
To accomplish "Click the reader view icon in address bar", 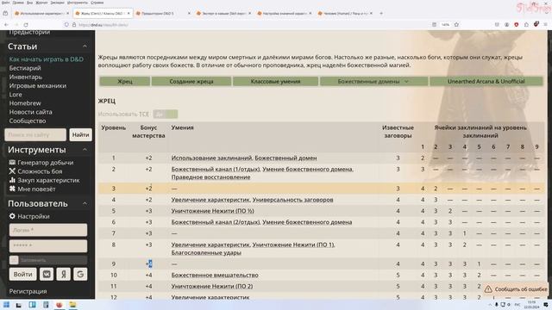I will pyautogui.click(x=435, y=25).
